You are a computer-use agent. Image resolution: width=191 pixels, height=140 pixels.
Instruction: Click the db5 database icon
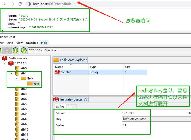(x=17, y=104)
